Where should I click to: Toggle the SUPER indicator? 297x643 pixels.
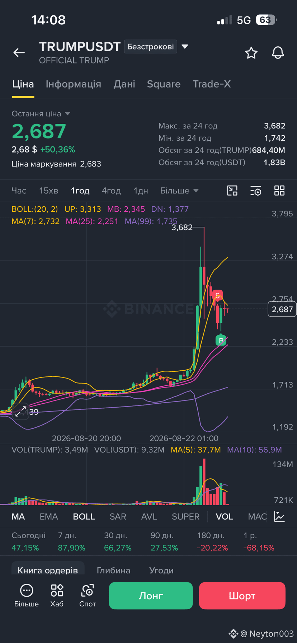pyautogui.click(x=186, y=517)
